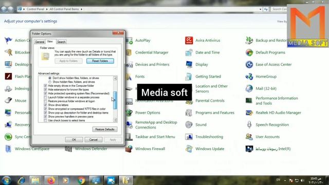The width and height of the screenshot is (329, 185).
Task: Toggle Hide protected operating system files
Action: pyautogui.click(x=45, y=94)
